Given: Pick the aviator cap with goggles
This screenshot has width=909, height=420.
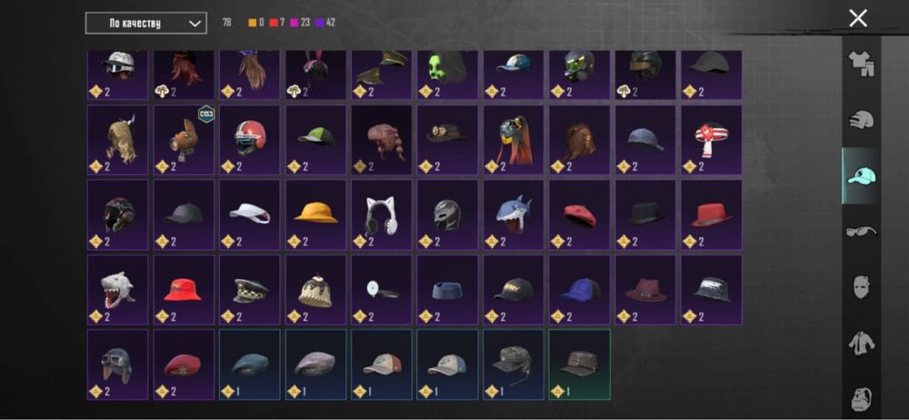Looking at the screenshot, I should (x=117, y=365).
